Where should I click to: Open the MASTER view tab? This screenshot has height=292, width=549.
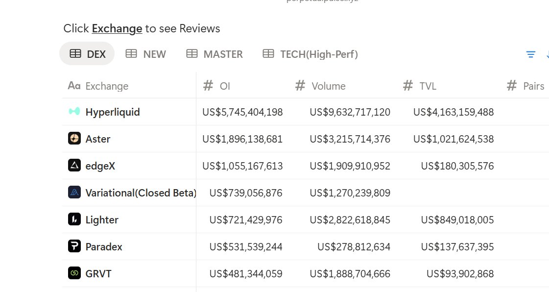[x=215, y=54]
